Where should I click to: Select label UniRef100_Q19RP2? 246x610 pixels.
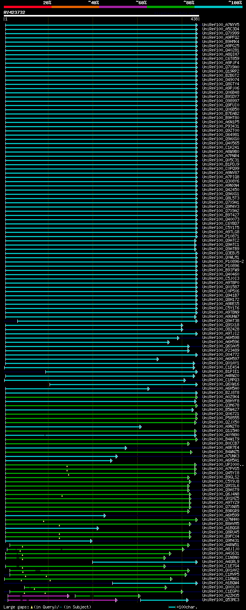[x=221, y=71]
